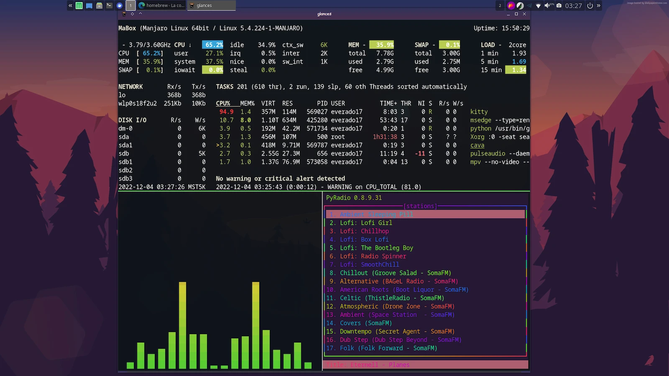The width and height of the screenshot is (669, 376).
Task: Click the MEM% column header in glances
Action: (x=247, y=103)
